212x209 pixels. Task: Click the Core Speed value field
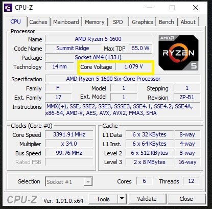pos(69,134)
